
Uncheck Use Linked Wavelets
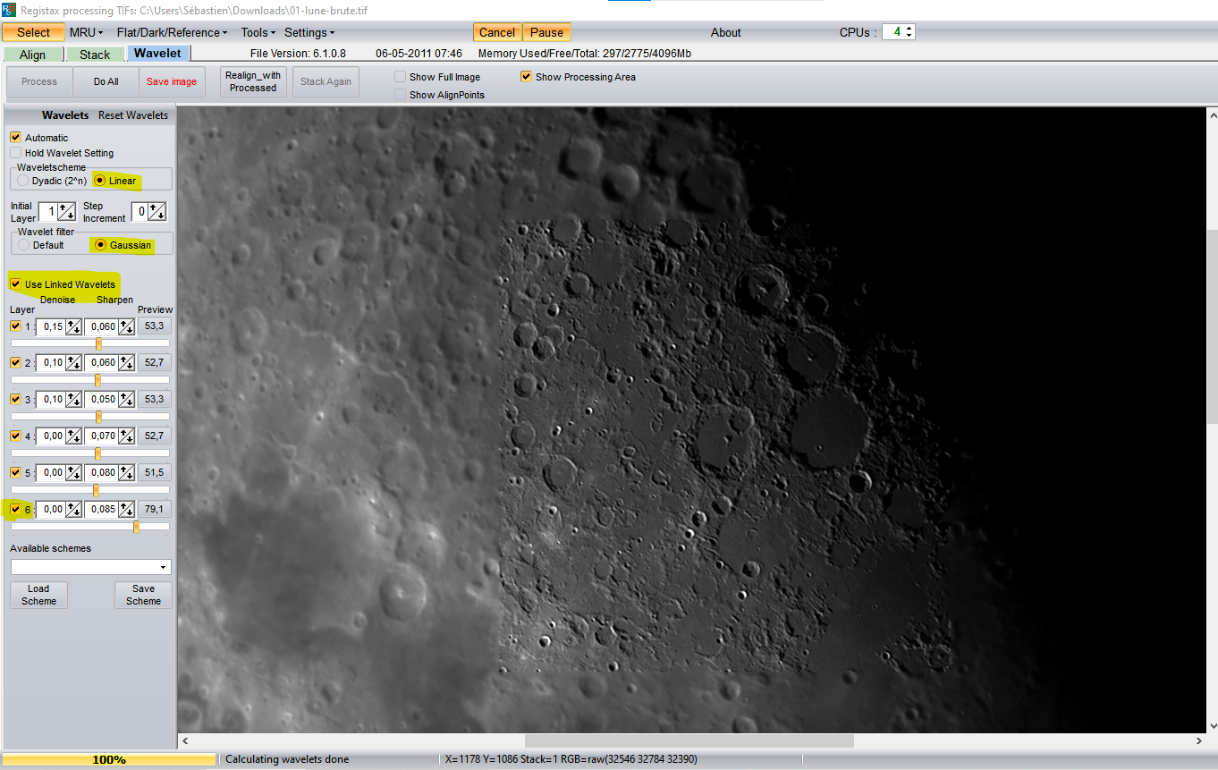click(15, 284)
